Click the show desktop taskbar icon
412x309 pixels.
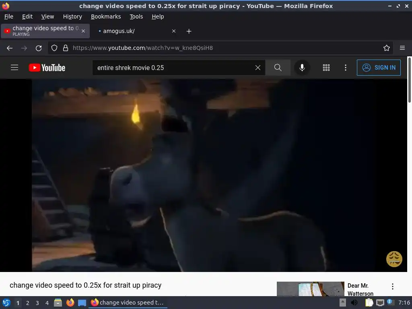[x=82, y=303]
